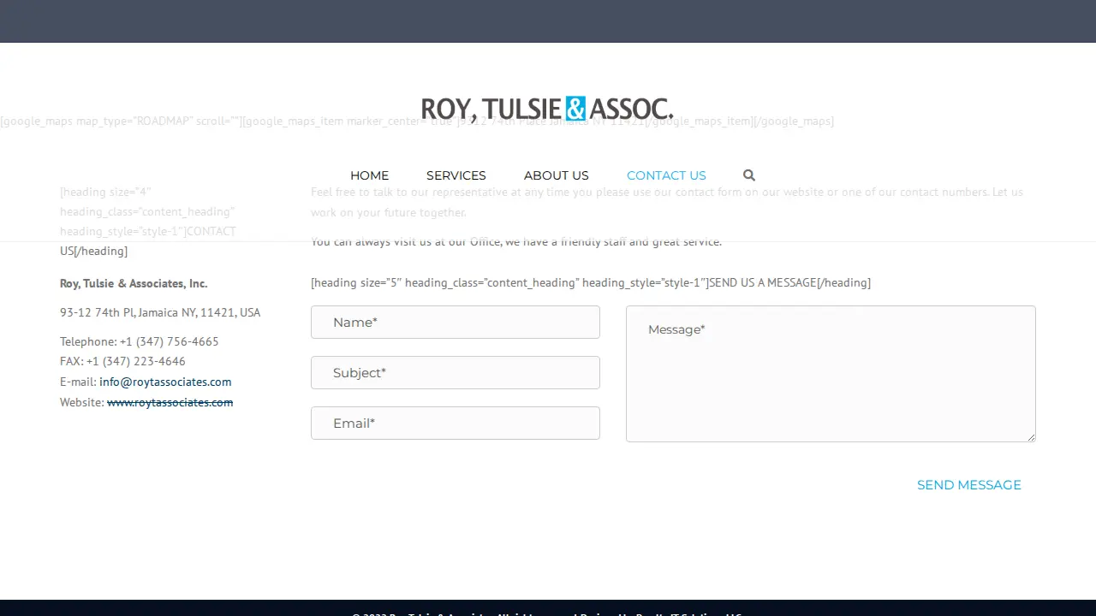The image size is (1096, 616).
Task: Click the Roy, Tulsie & Assoc. logo
Action: (547, 109)
